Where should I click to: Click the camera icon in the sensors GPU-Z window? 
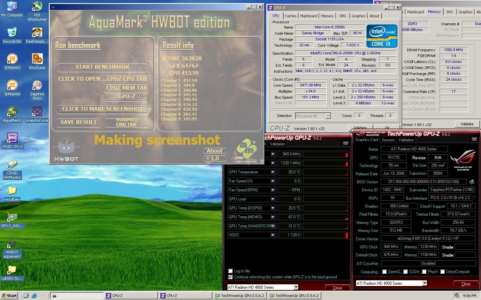(346, 143)
